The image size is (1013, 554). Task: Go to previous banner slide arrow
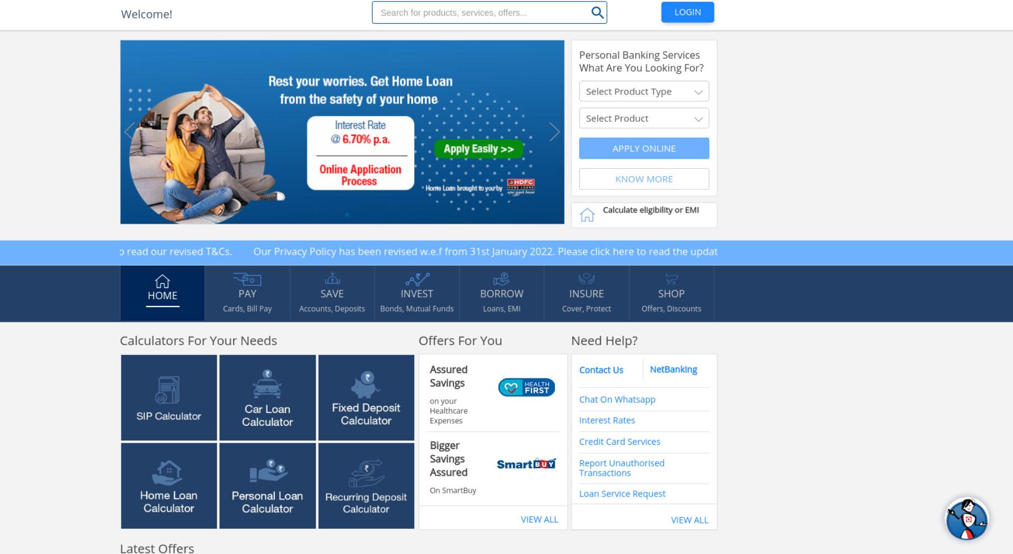tap(129, 131)
